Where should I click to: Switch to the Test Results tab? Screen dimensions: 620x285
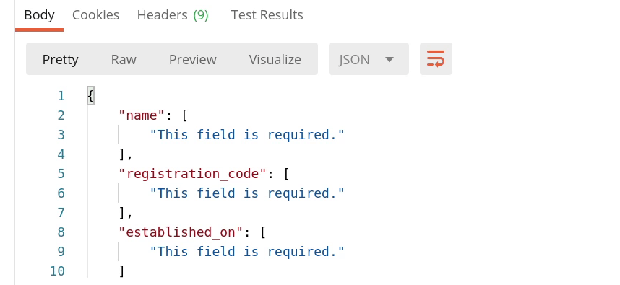pos(267,15)
